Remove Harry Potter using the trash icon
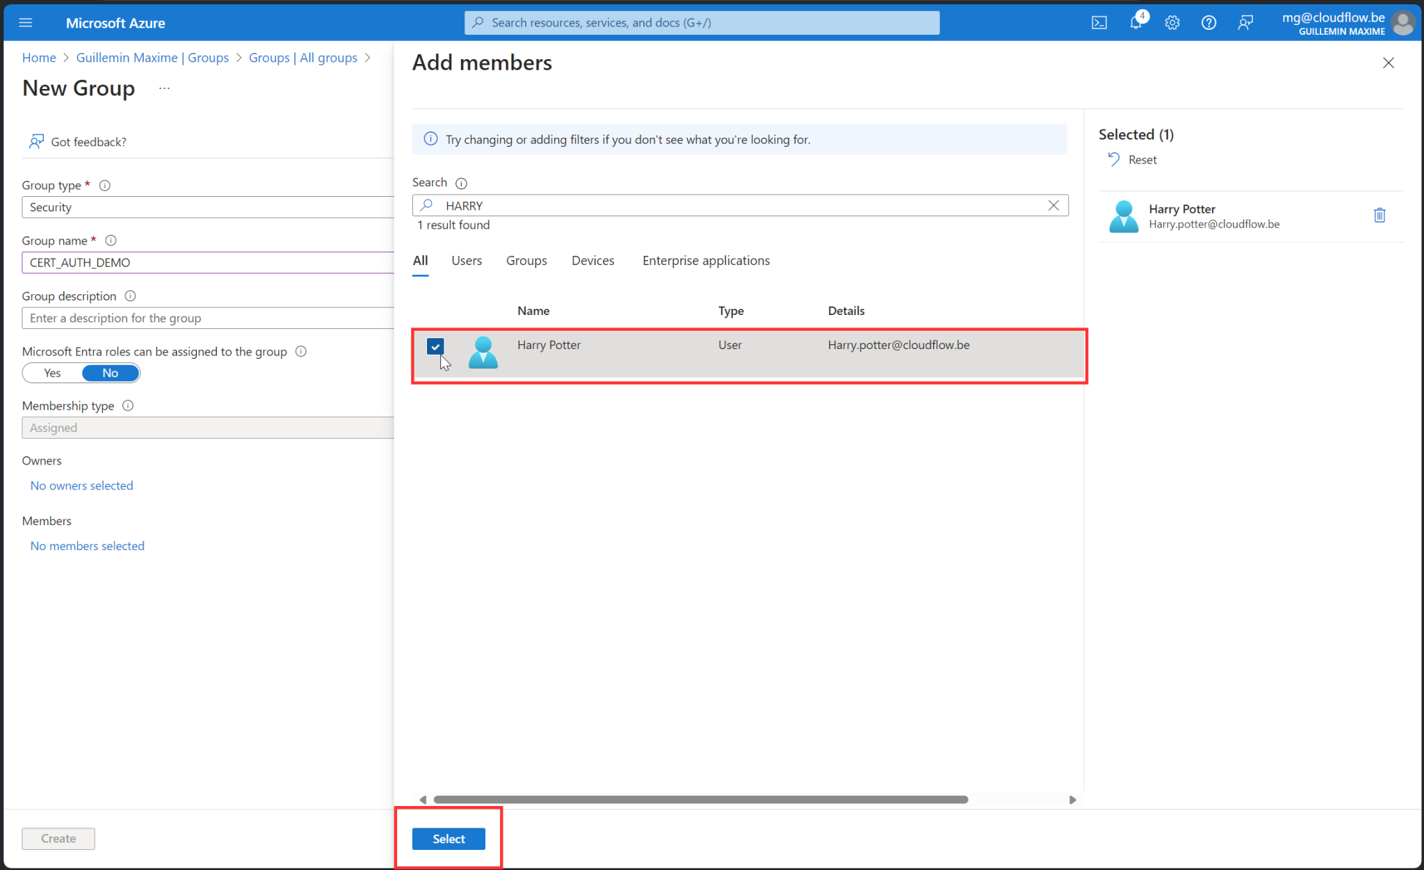This screenshot has width=1424, height=870. pos(1379,215)
